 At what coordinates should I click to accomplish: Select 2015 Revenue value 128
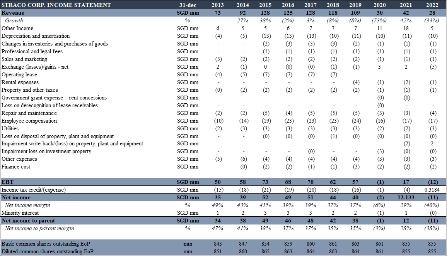[x=265, y=13]
